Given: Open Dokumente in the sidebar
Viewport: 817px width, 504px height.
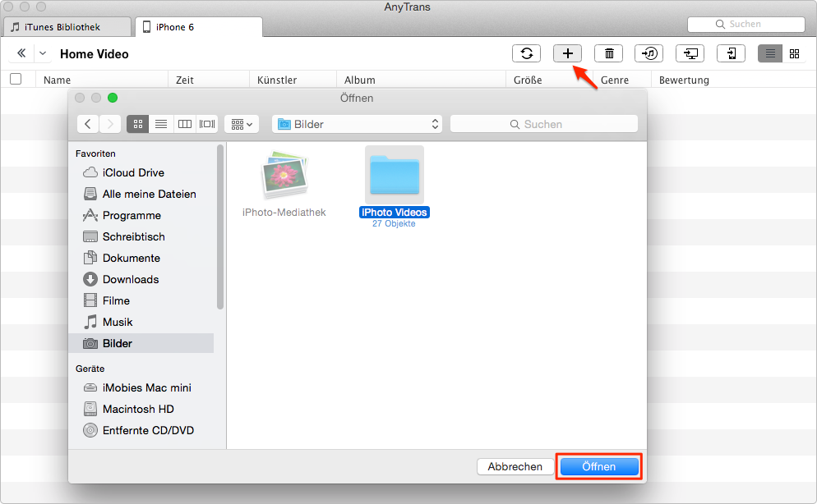Looking at the screenshot, I should [x=141, y=258].
